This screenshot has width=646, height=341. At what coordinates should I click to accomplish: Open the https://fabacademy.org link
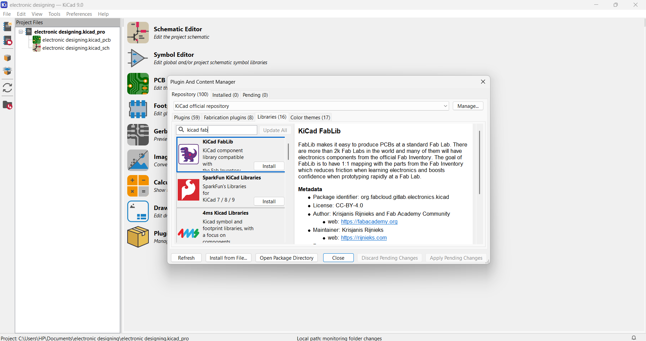(x=369, y=222)
